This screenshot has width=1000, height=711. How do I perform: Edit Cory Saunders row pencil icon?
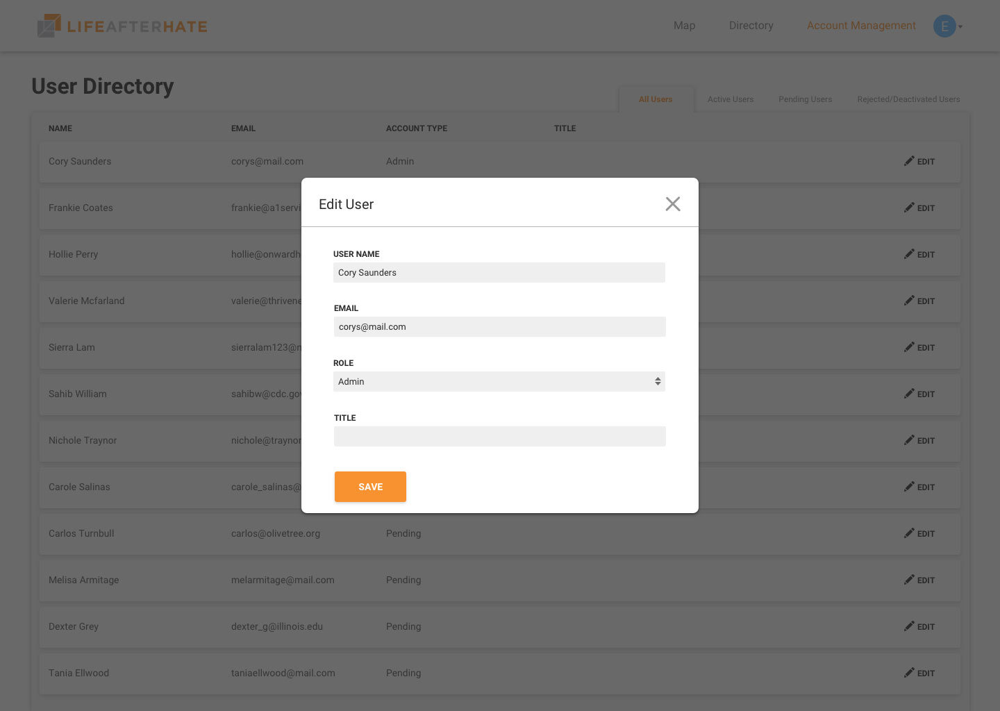[x=909, y=161]
